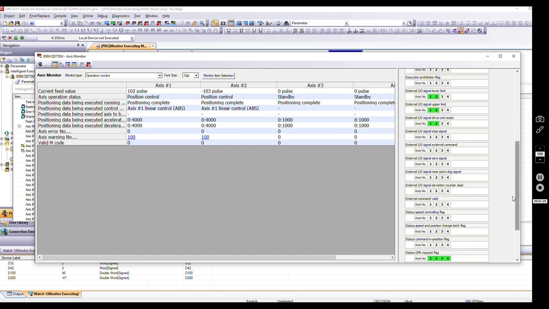Click the Zoom out magnifier icon in ladder toolbar
This screenshot has height=309, width=549.
216,30
